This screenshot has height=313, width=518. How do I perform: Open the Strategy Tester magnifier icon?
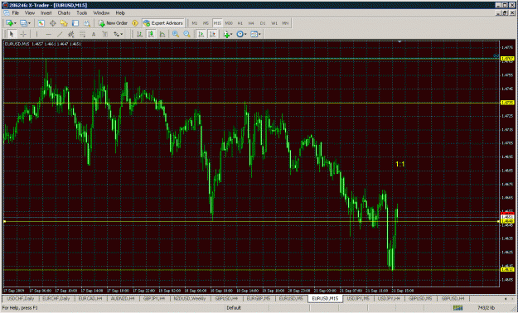[86, 23]
